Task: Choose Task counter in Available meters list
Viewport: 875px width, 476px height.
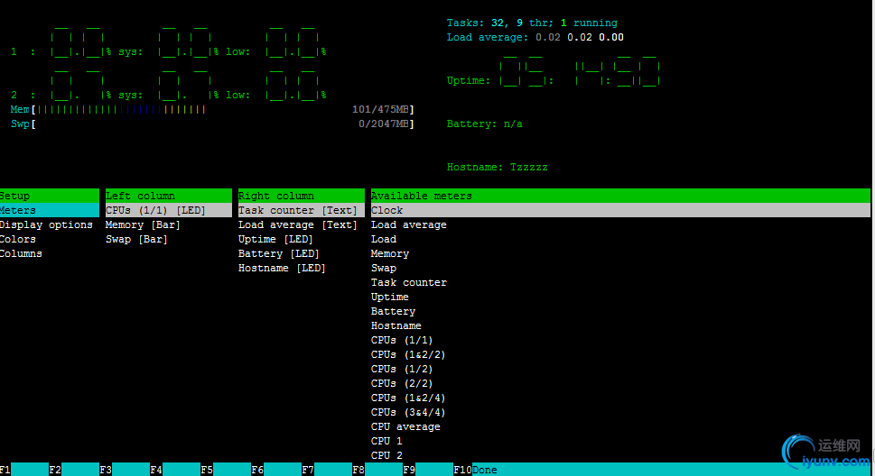Action: [409, 282]
